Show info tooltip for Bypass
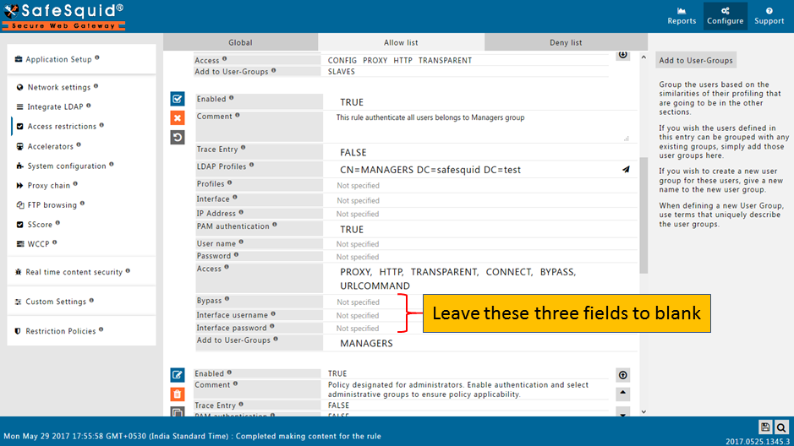Image resolution: width=794 pixels, height=446 pixels. pyautogui.click(x=227, y=299)
